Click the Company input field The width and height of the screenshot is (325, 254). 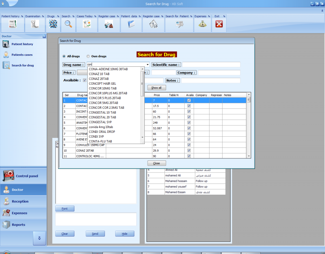219,73
